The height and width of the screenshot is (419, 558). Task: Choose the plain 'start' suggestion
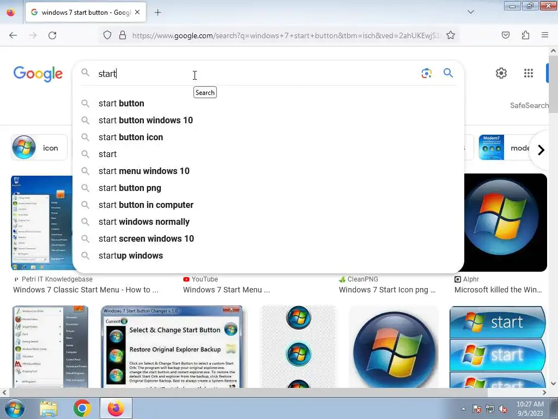click(x=268, y=154)
